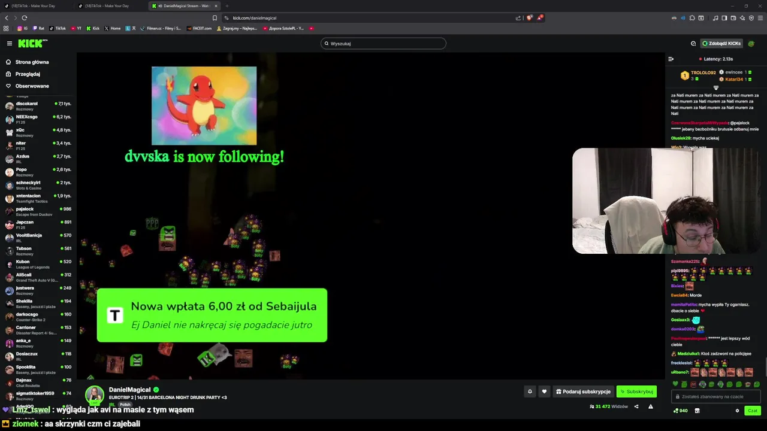This screenshot has width=767, height=431.
Task: Click the Wyszukaj search field
Action: tap(383, 43)
